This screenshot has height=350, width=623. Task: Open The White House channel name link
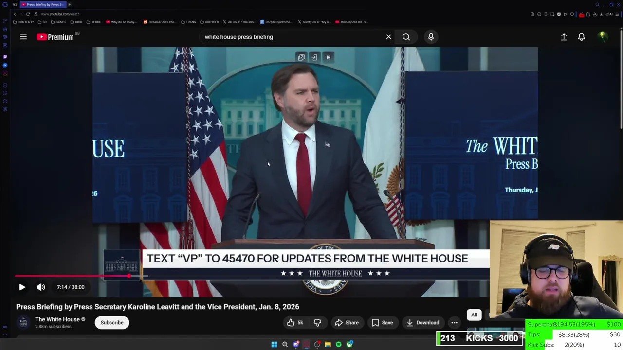[57, 319]
